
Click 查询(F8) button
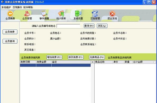(89, 26)
